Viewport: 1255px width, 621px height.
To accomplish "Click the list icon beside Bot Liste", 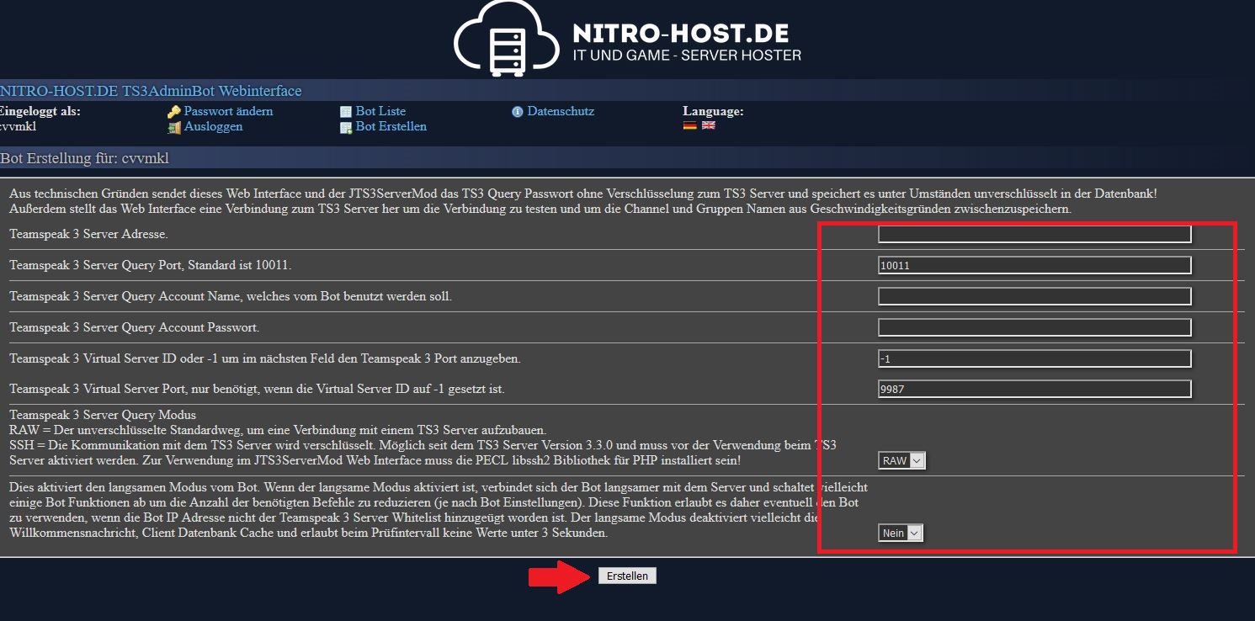I will click(346, 112).
